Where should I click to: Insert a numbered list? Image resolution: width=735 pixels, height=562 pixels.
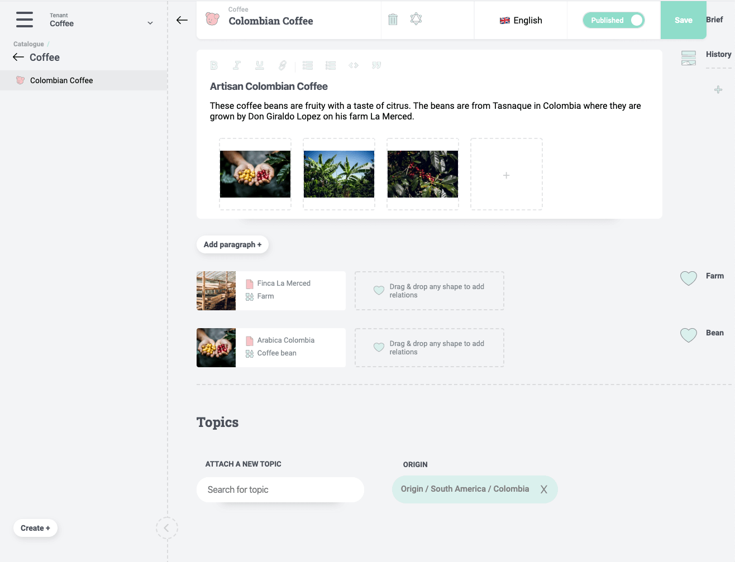pyautogui.click(x=331, y=65)
